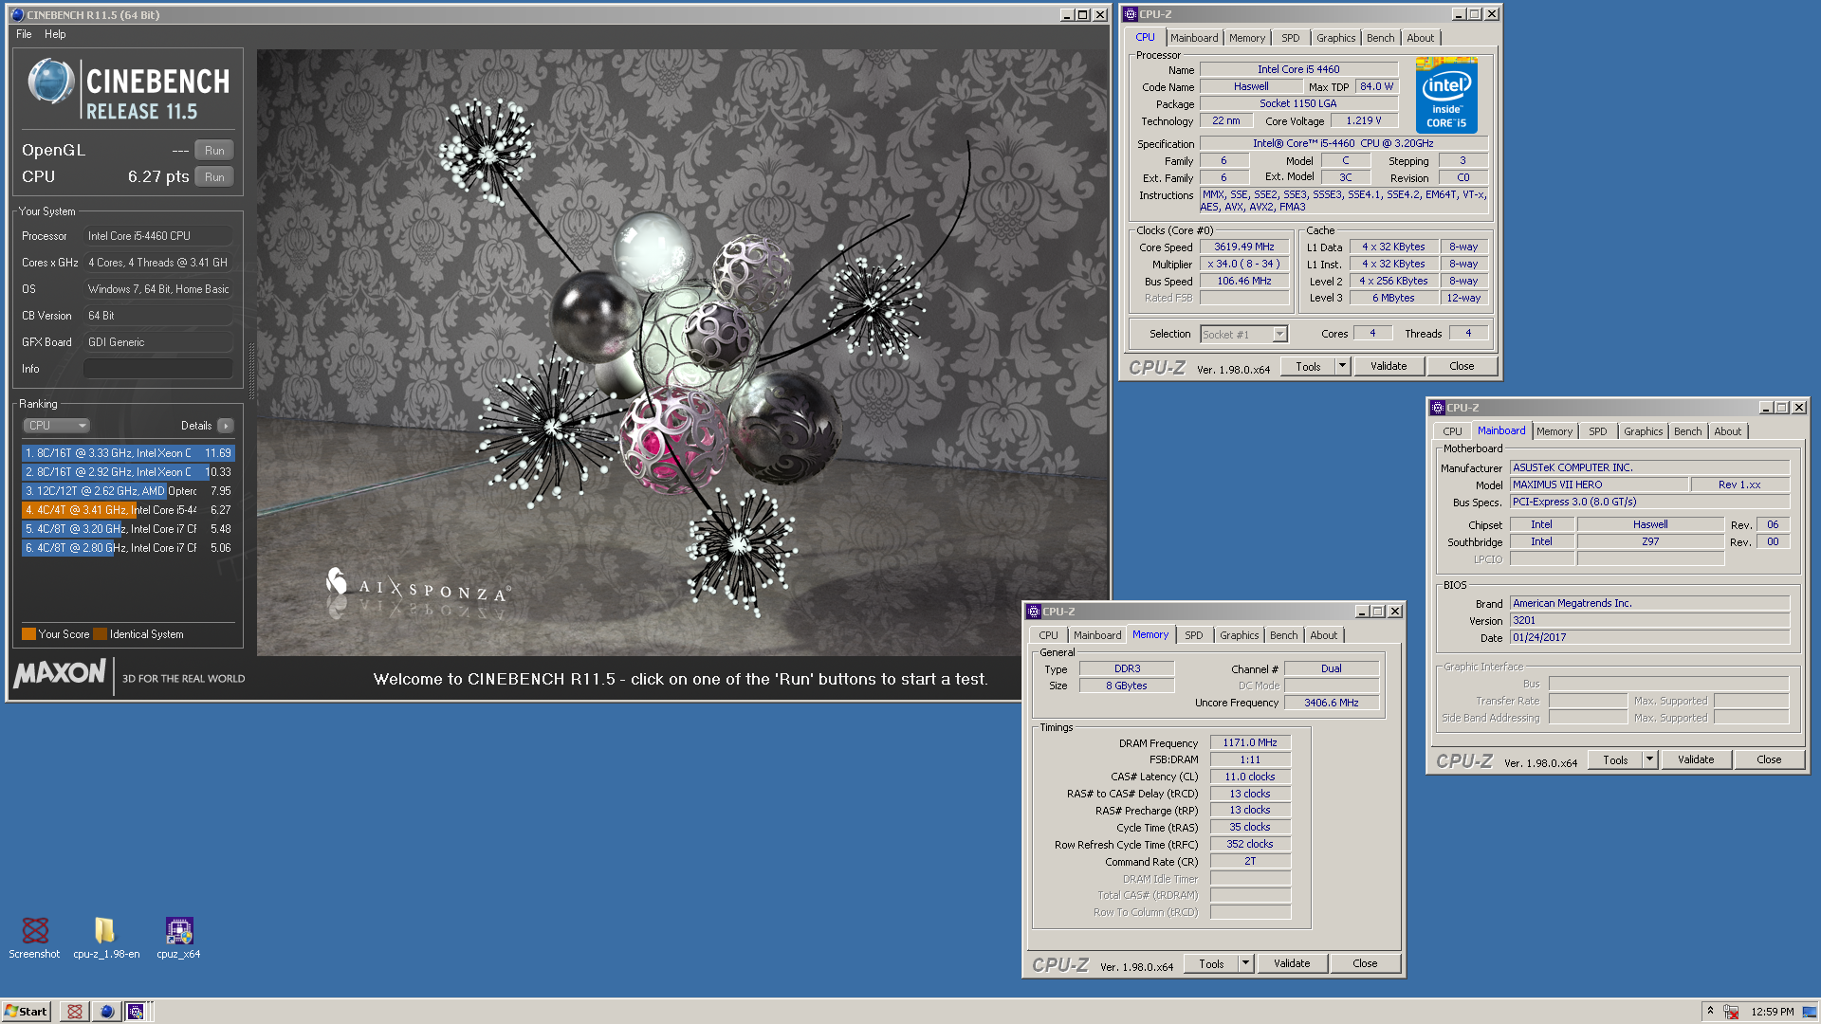This screenshot has width=1821, height=1024.
Task: Switch to Mainboard tab in Memory CPU-Z window
Action: pos(1097,635)
